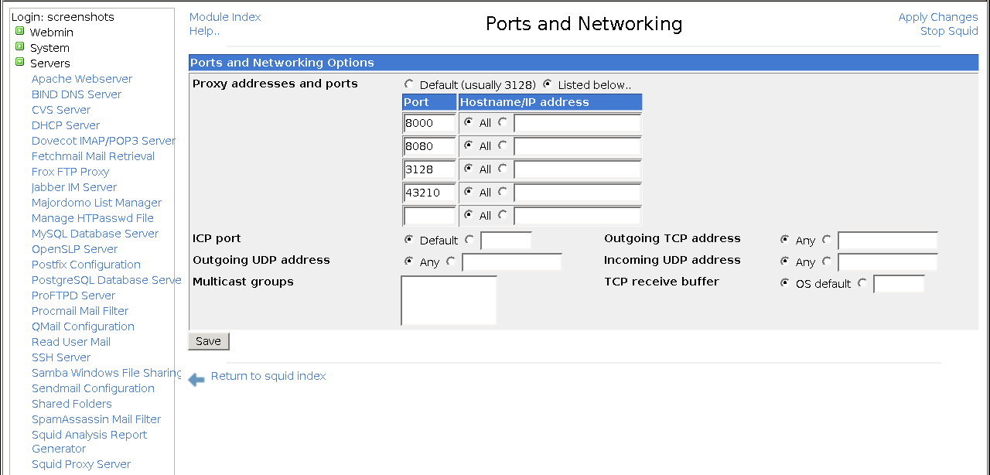
Task: Click the Save button
Action: (209, 341)
